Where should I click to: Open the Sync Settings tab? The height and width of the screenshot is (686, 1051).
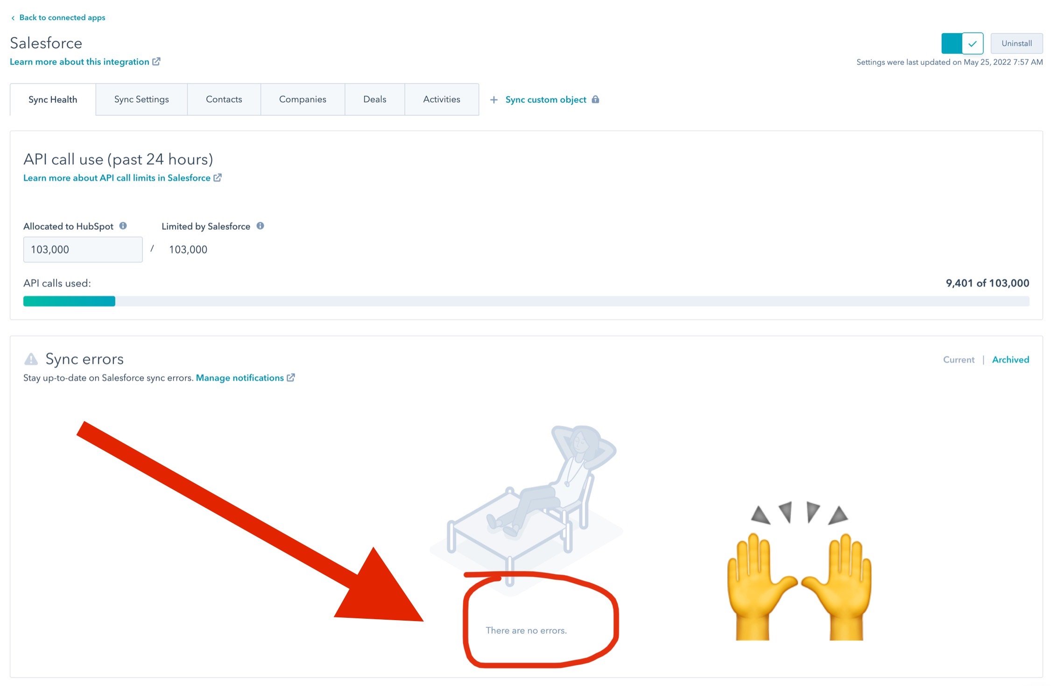coord(142,99)
